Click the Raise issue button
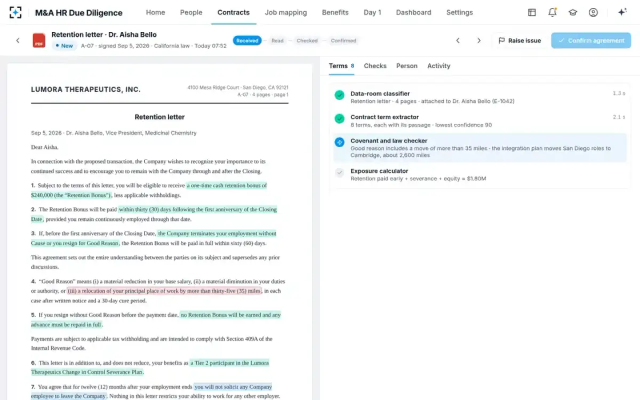 coord(519,41)
